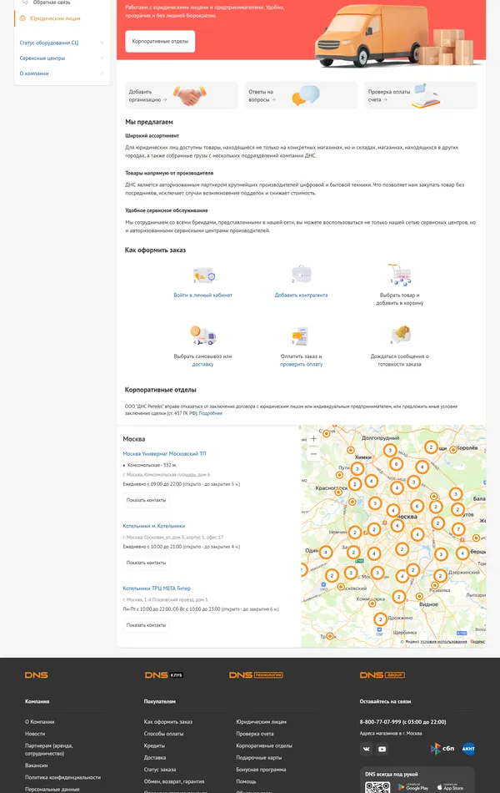Click the Добавить контрагента briefcase icon
The height and width of the screenshot is (793, 500).
pyautogui.click(x=302, y=275)
